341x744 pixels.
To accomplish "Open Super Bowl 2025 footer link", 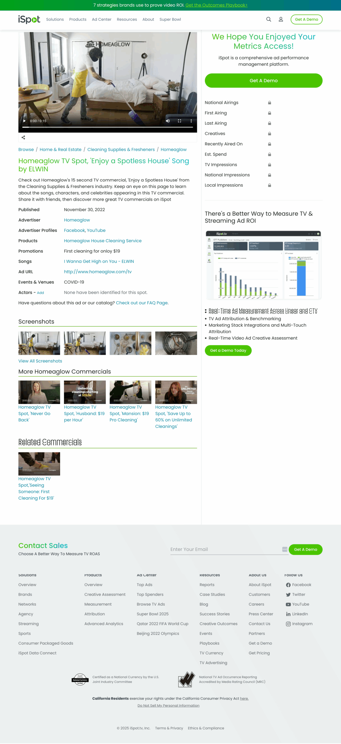I will click(152, 614).
